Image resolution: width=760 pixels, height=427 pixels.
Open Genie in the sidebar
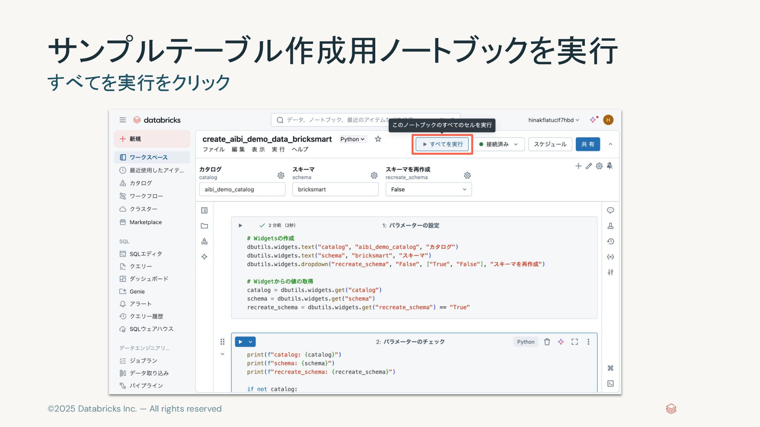(152, 291)
